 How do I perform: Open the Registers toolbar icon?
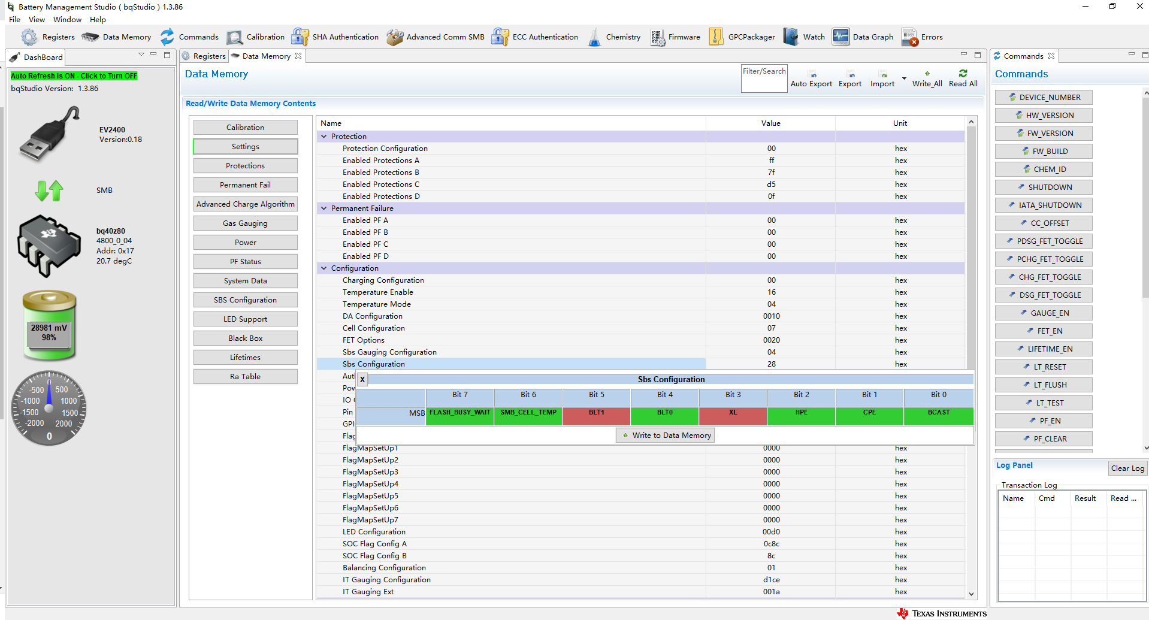(x=29, y=37)
